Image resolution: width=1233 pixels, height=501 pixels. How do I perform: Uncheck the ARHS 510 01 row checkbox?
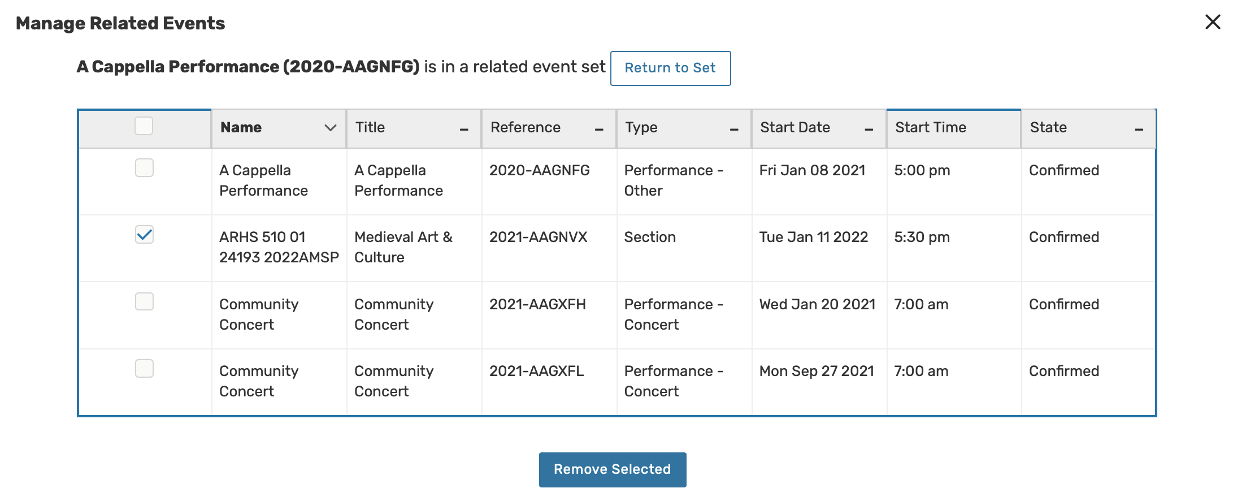144,235
